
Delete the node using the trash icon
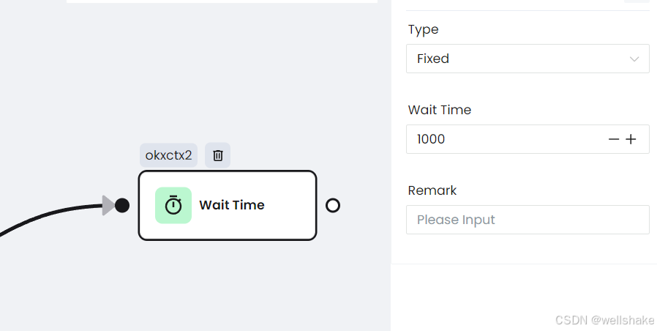[x=217, y=155]
